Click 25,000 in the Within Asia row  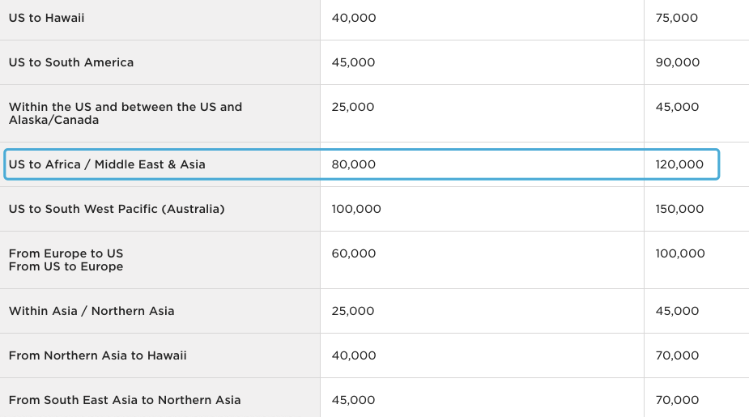353,311
